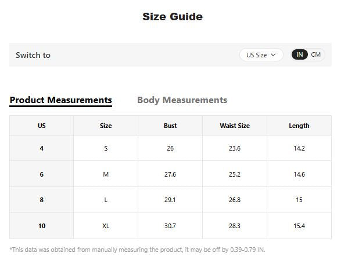The image size is (348, 260).
Task: Switch units to IN
Action: coord(299,54)
